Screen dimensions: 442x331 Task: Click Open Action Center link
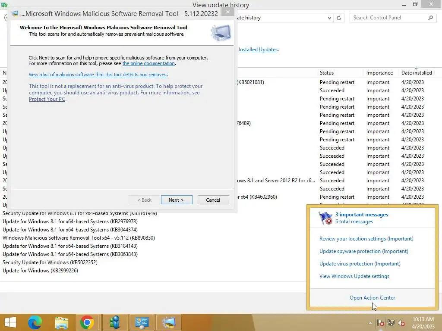372,298
